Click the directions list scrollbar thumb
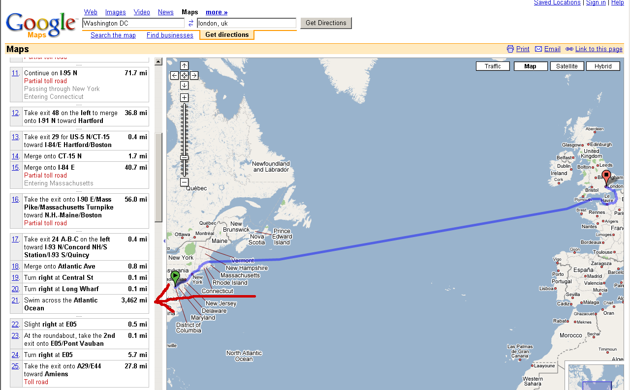This screenshot has height=390, width=630. click(158, 178)
